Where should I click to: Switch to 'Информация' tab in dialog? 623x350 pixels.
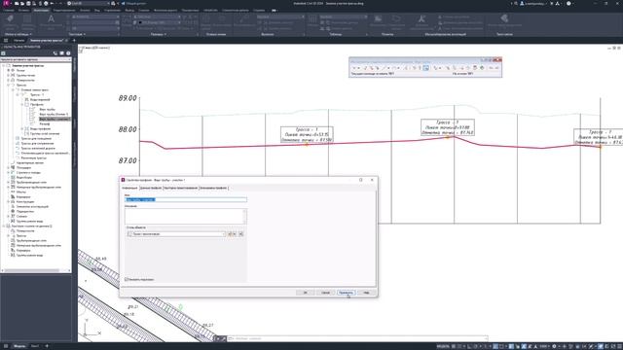click(129, 188)
